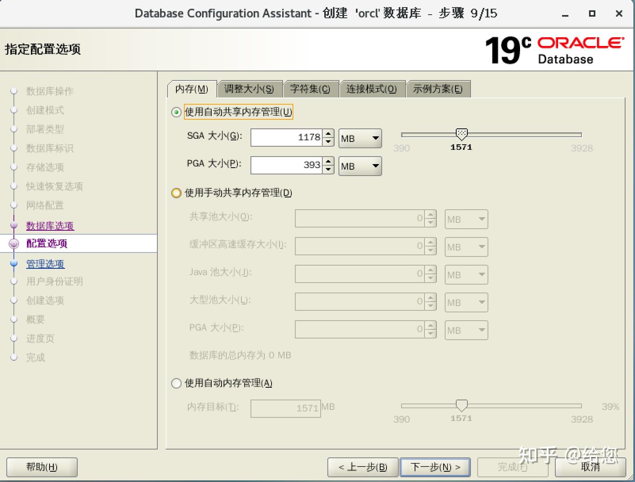Open the 管理选项 step in sidebar
This screenshot has width=635, height=482.
tap(45, 263)
